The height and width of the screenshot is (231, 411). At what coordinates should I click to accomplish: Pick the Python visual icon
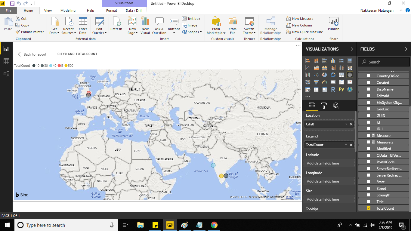(341, 89)
